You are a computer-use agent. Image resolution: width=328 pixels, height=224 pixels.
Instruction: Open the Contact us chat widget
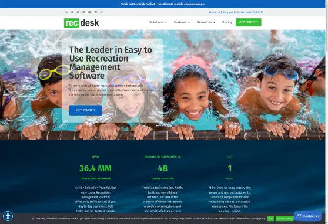[x=307, y=216]
